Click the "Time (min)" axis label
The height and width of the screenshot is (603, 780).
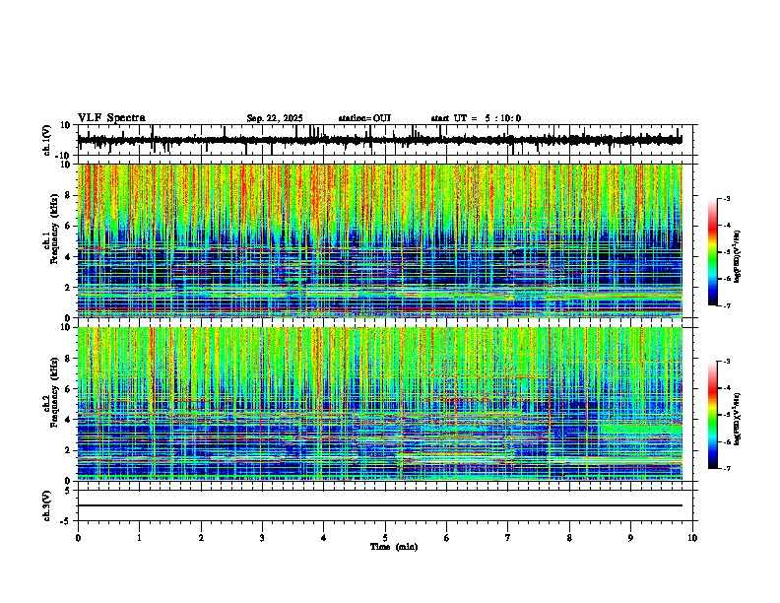tap(394, 547)
